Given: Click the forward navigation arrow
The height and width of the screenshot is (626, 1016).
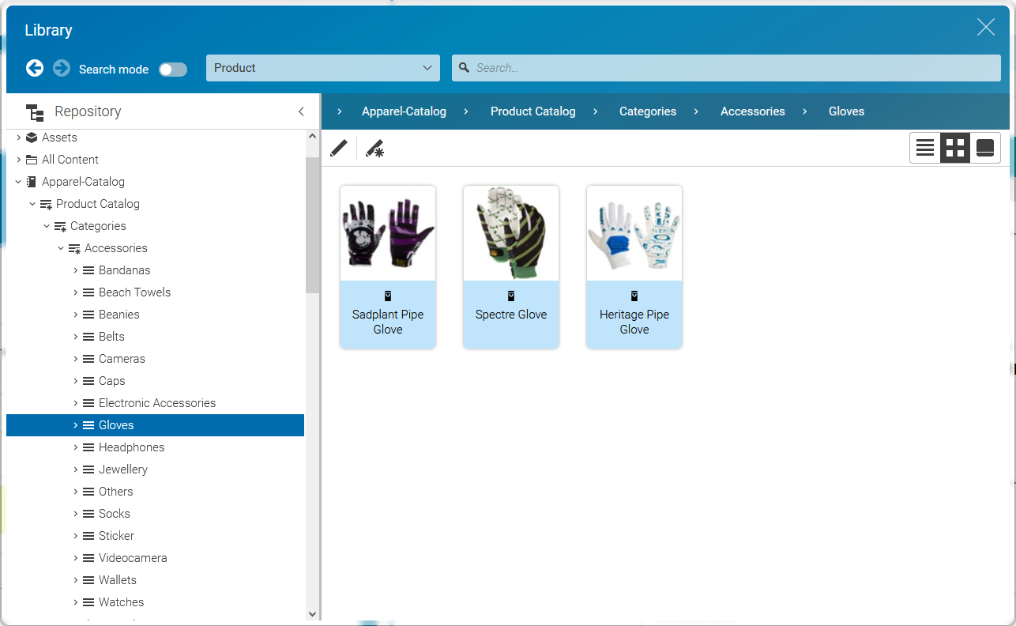Looking at the screenshot, I should pos(61,68).
